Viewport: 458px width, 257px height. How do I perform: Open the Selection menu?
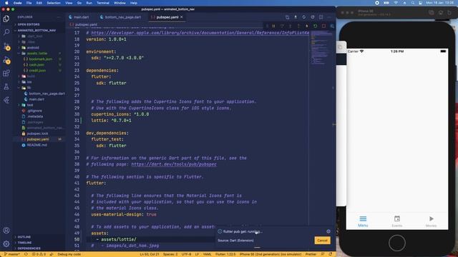[54, 3]
